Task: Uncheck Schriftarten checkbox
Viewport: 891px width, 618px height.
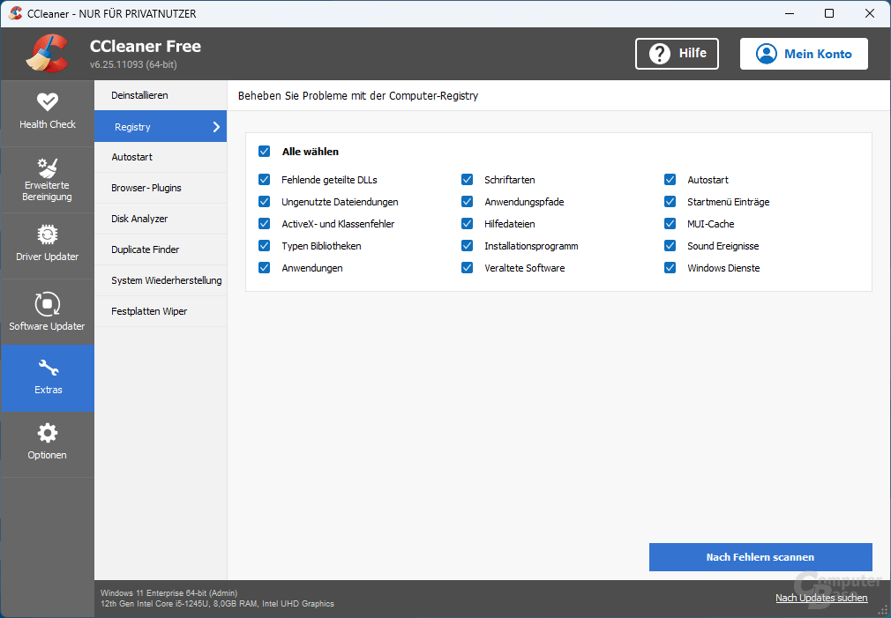Action: (467, 180)
